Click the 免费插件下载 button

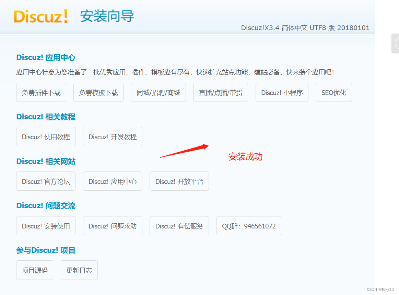point(41,92)
